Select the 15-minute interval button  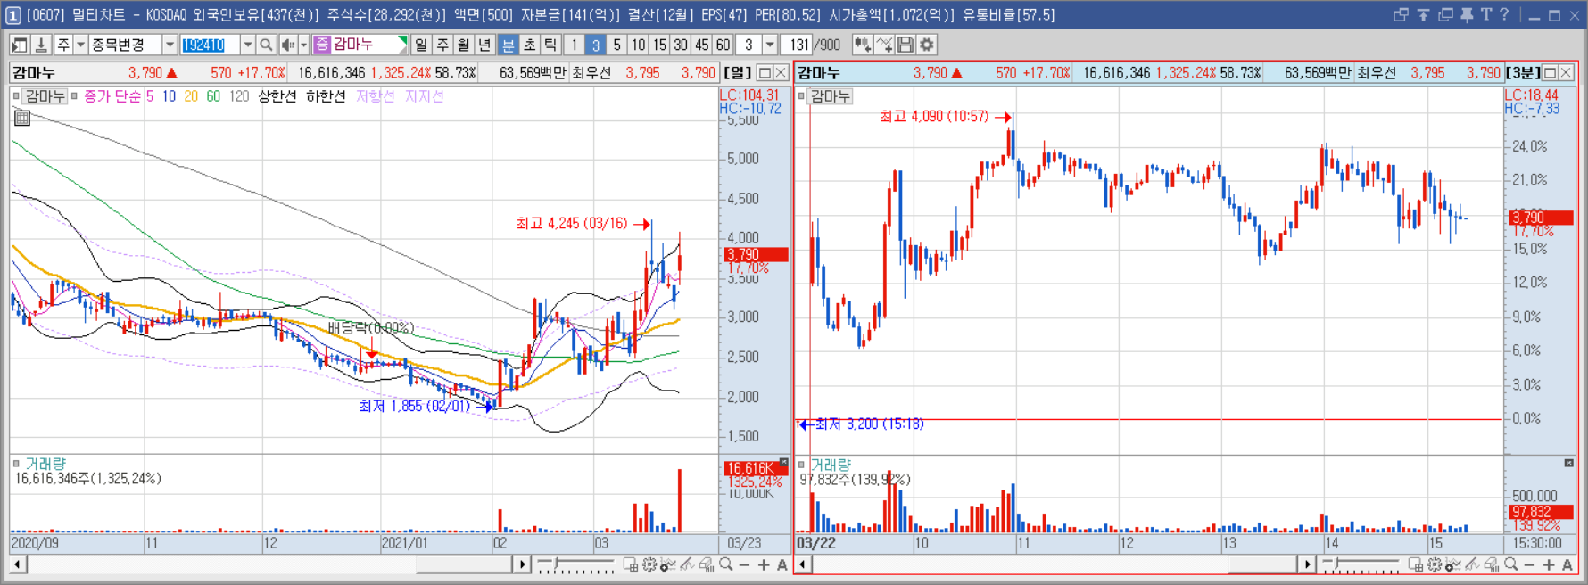[659, 45]
